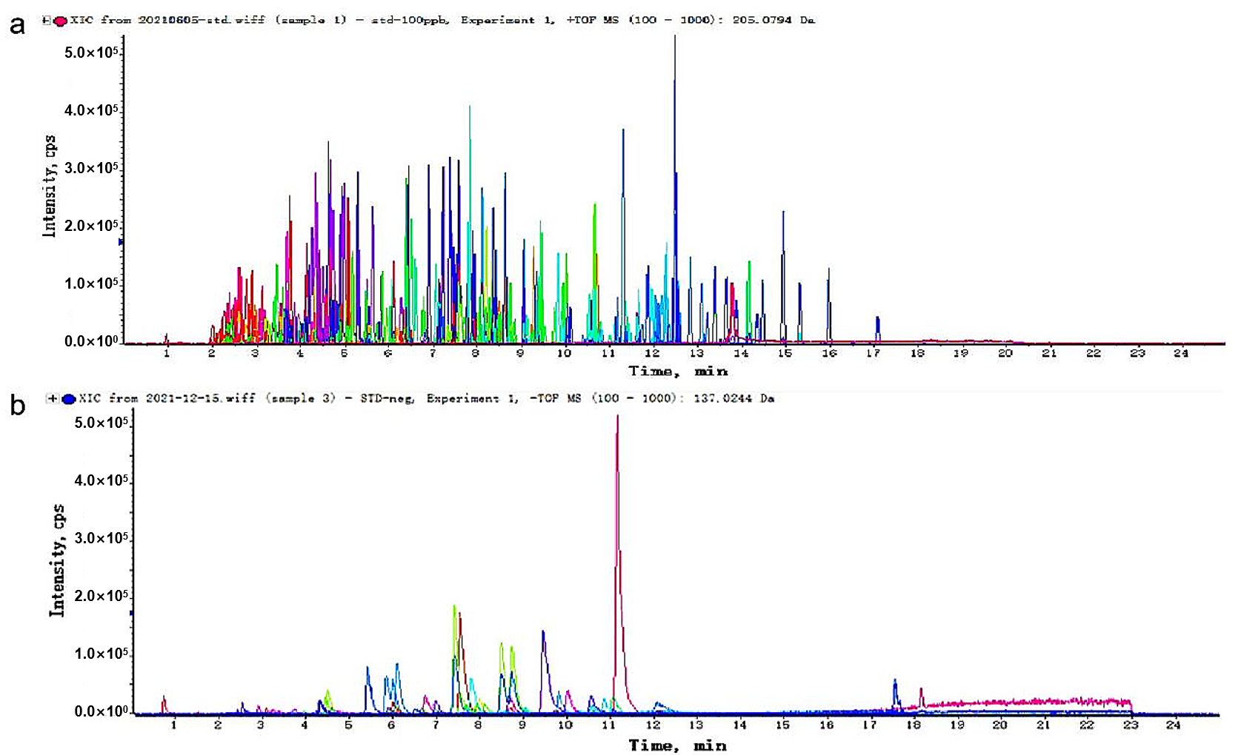Click the blue threshold arrow on panel b's y-axis
Viewport: 1244px width, 755px height.
131,613
